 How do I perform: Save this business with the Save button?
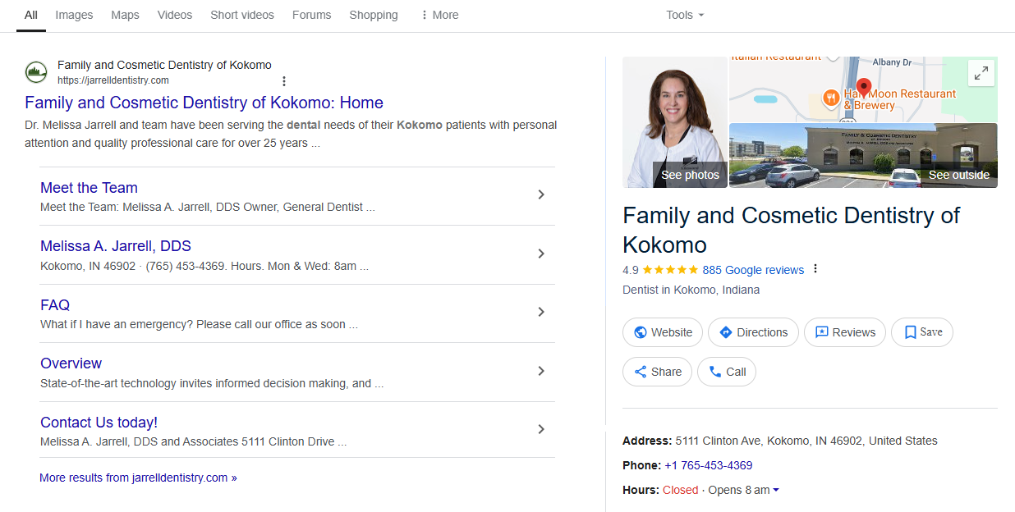[x=922, y=332]
